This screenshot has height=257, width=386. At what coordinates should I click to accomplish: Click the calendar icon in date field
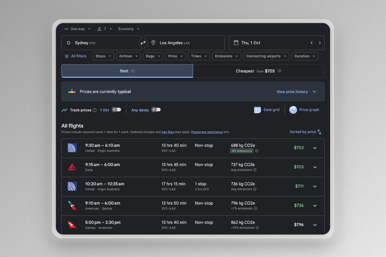(x=236, y=43)
